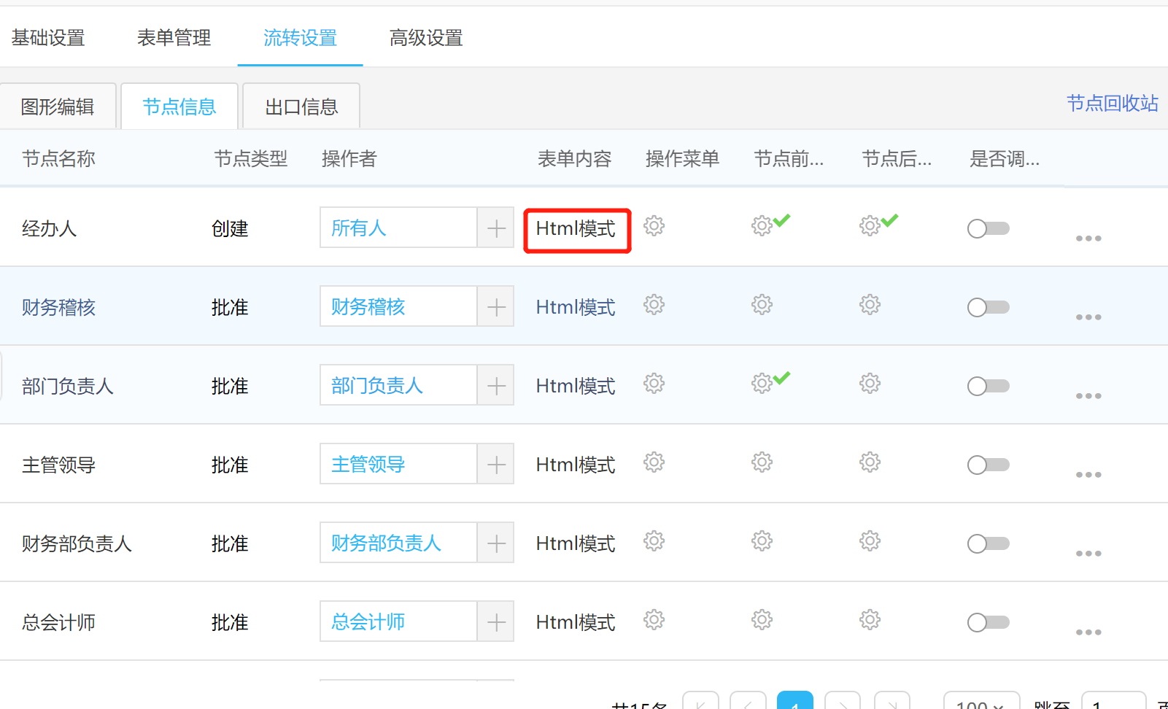Enable the switch in 财务稽核 row
This screenshot has width=1168, height=709.
(988, 308)
